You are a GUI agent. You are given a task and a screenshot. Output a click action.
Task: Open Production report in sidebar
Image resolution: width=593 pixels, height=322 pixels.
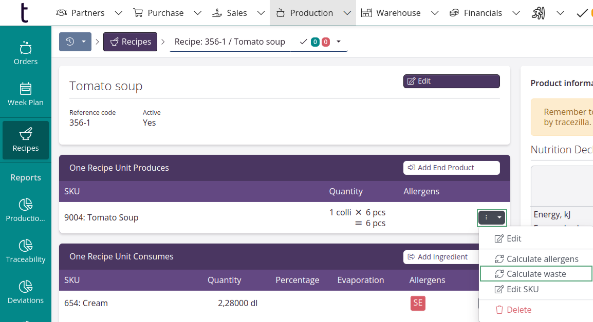point(26,210)
